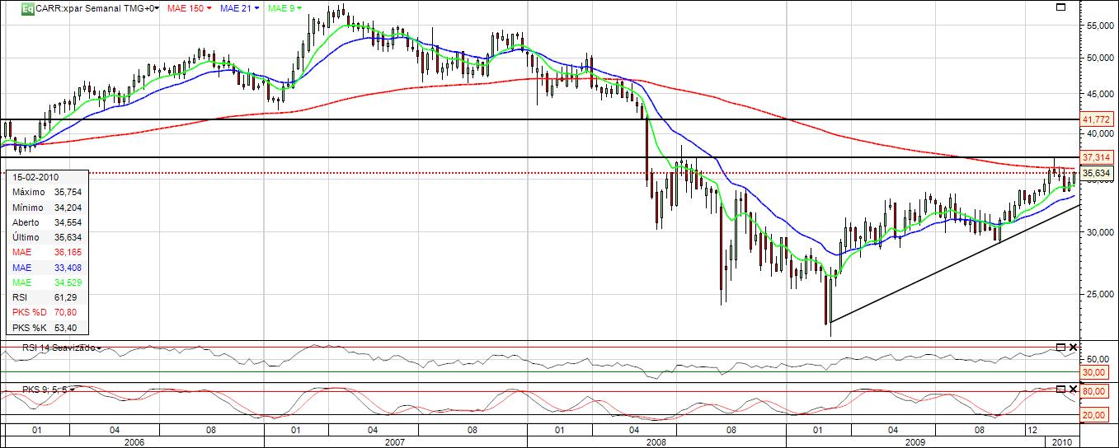Maximize the RSI indicator panel

(1060, 347)
